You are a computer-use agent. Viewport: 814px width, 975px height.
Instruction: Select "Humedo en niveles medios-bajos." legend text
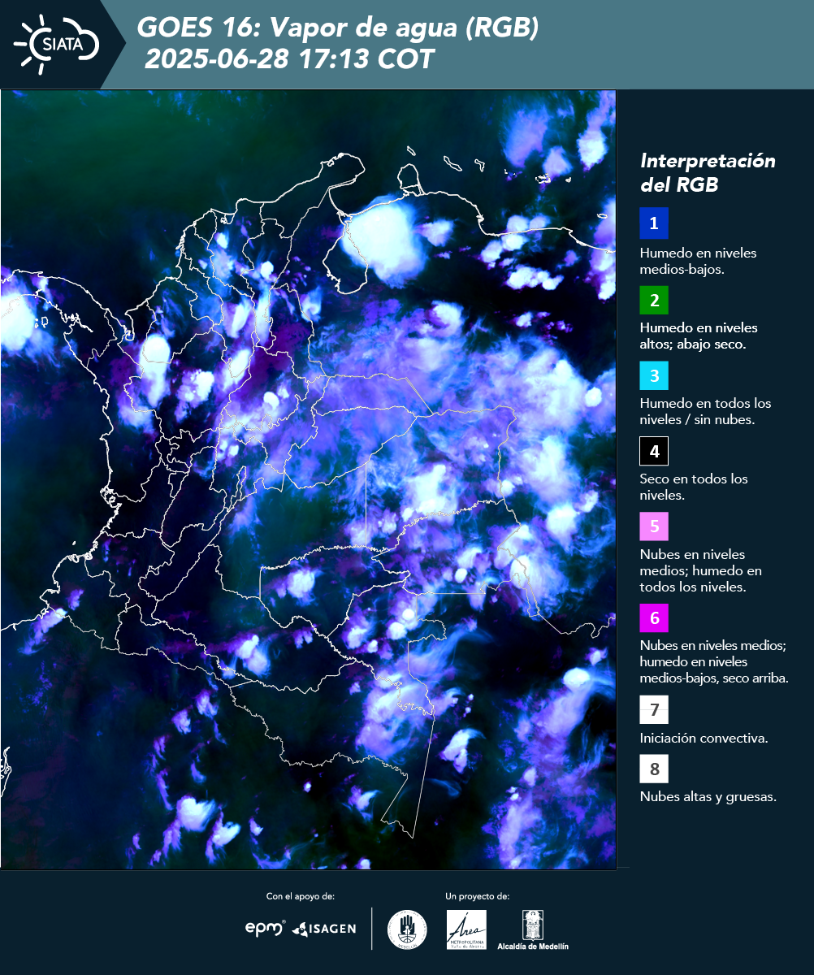699,261
